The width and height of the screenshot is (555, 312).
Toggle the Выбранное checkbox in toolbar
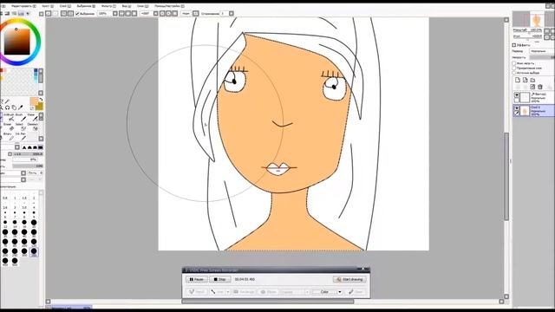coord(77,14)
